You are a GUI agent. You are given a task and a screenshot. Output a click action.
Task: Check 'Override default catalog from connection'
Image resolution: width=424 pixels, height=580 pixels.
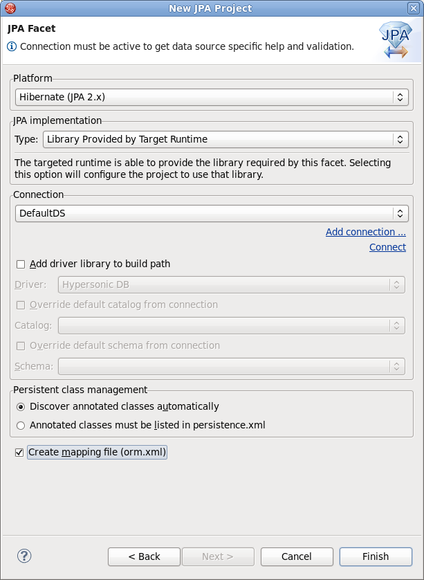point(20,305)
